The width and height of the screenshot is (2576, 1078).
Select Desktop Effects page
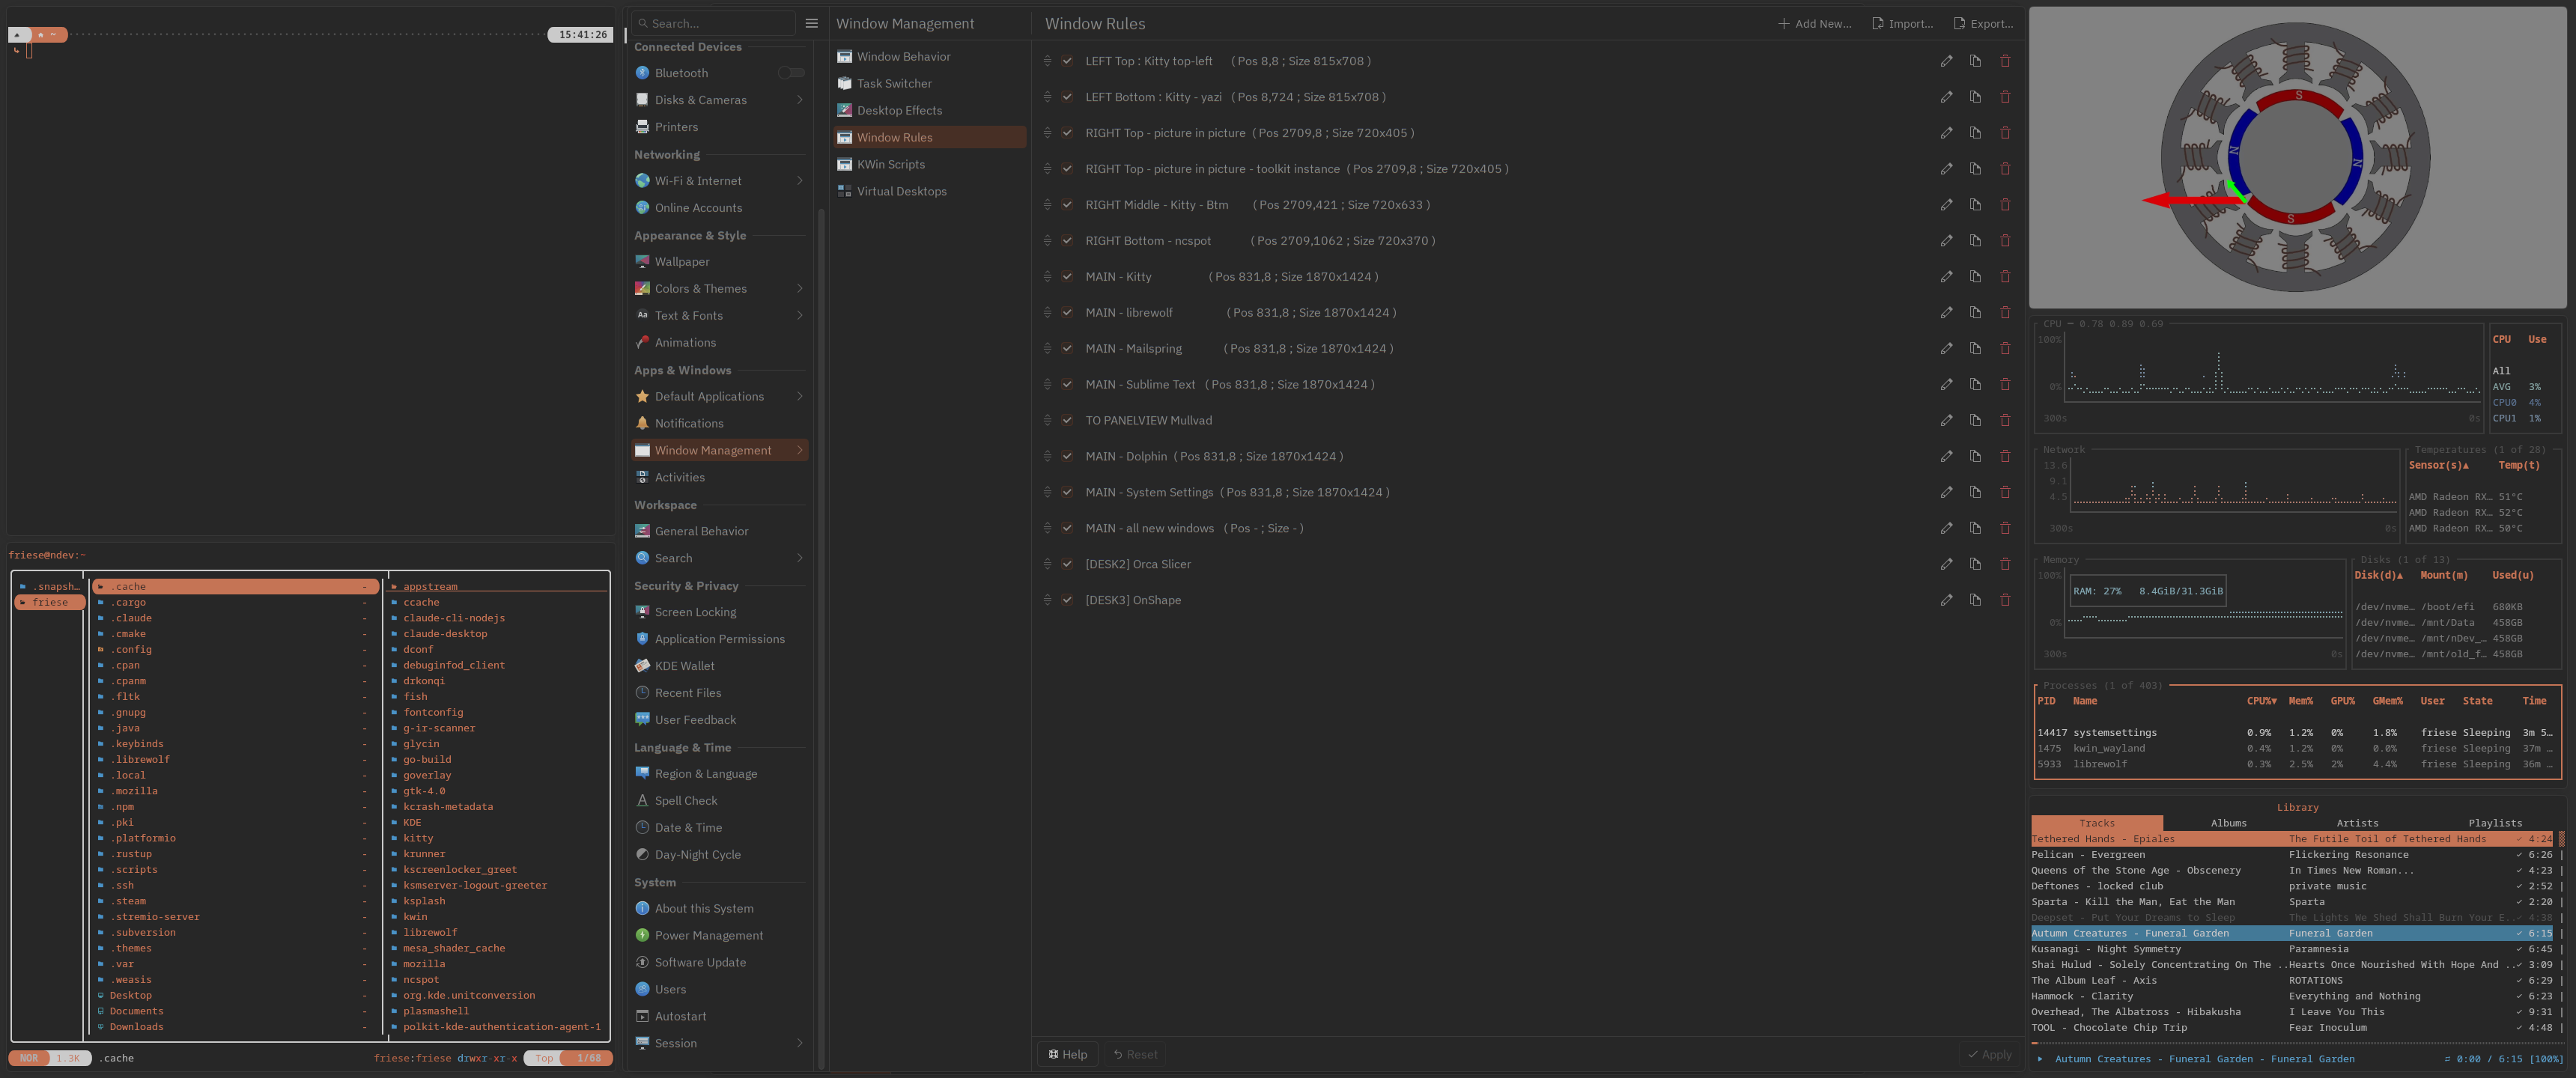click(x=930, y=111)
